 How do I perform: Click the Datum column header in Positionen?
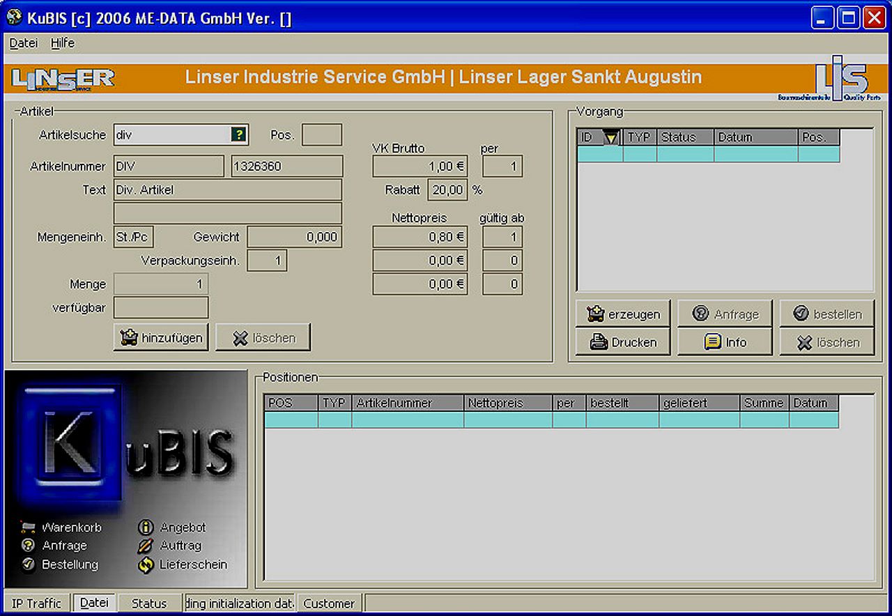coord(814,403)
